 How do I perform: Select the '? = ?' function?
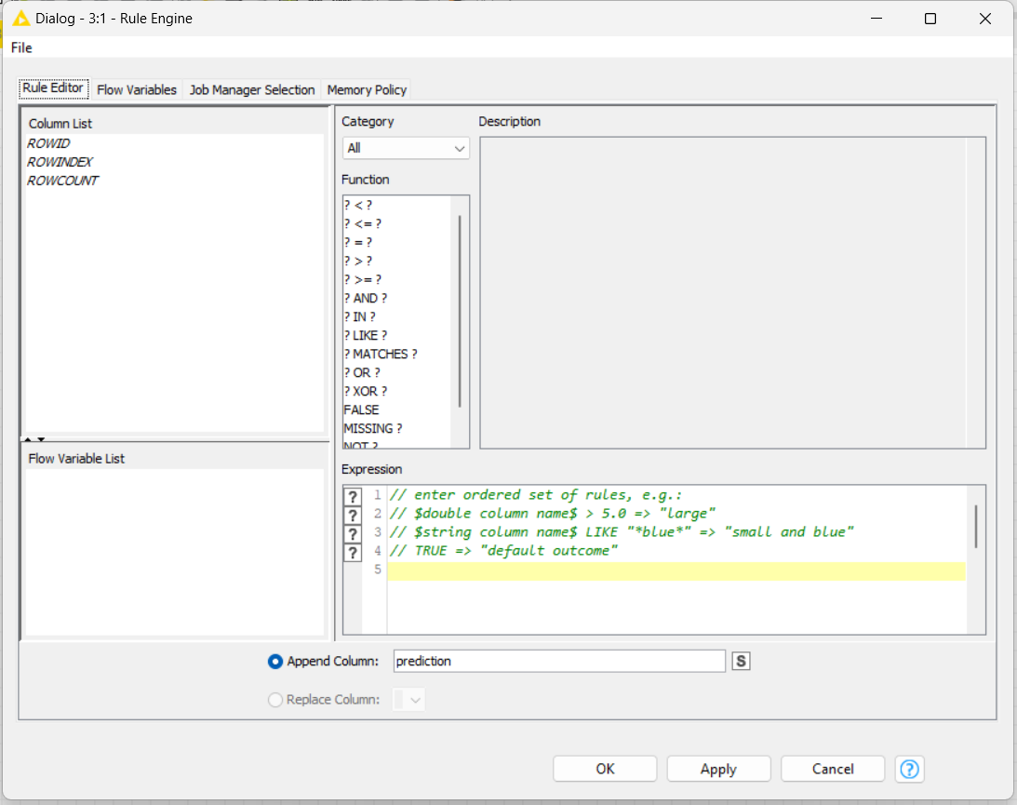(358, 243)
